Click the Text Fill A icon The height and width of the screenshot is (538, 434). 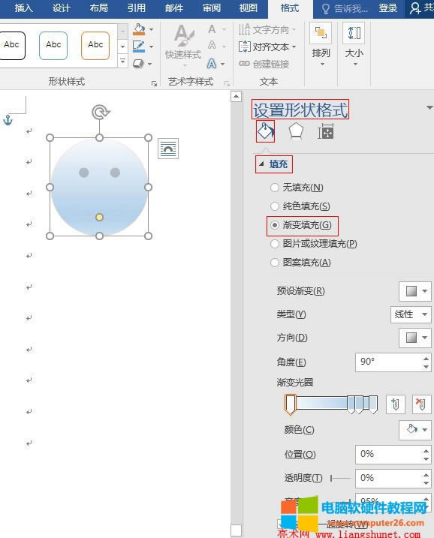coord(212,29)
